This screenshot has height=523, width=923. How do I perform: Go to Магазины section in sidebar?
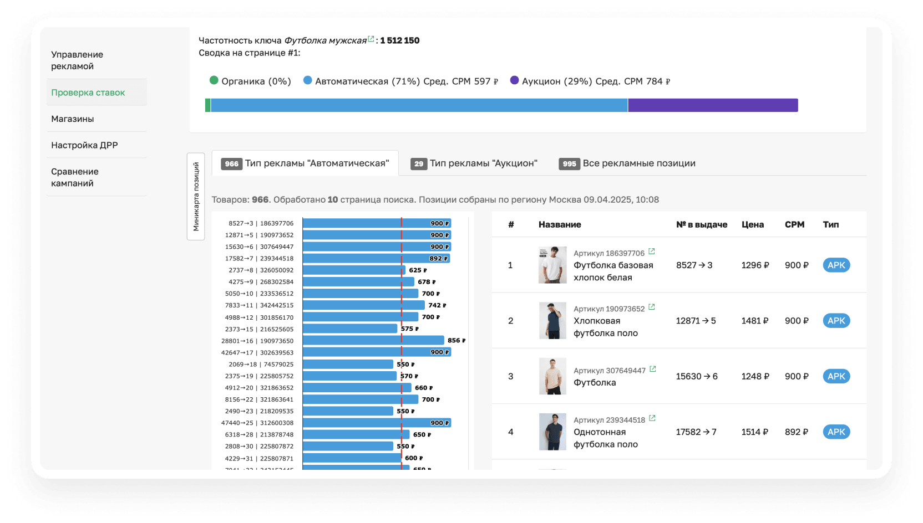pyautogui.click(x=73, y=119)
